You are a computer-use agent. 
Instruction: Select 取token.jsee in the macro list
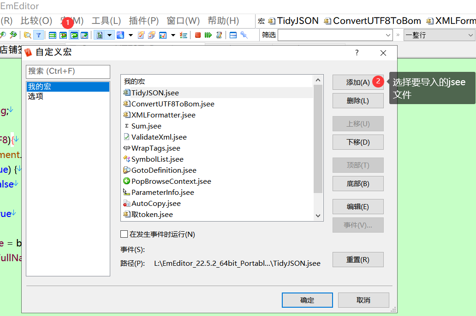[218, 214]
